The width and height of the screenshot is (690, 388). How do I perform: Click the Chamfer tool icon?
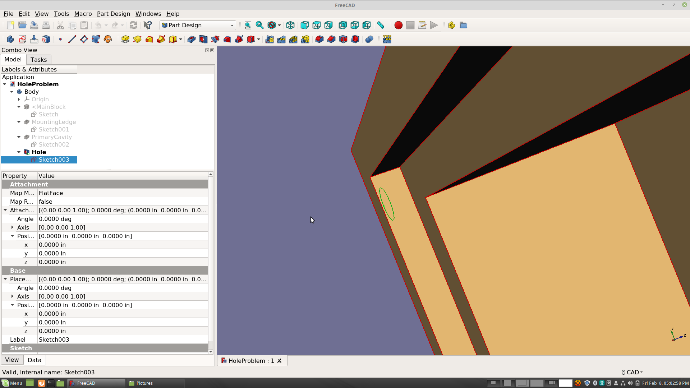[331, 39]
